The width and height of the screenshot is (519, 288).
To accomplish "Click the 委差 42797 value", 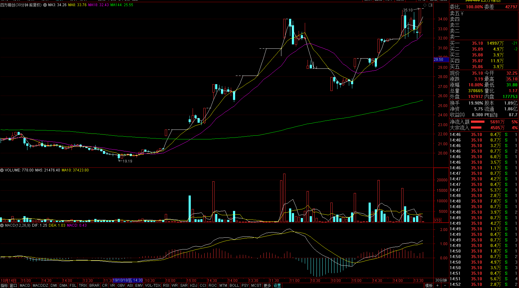I will click(x=511, y=7).
